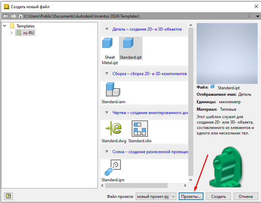Click the horizontal scrollbar right arrow
Image resolution: width=261 pixels, height=203 pixels.
pos(185,185)
